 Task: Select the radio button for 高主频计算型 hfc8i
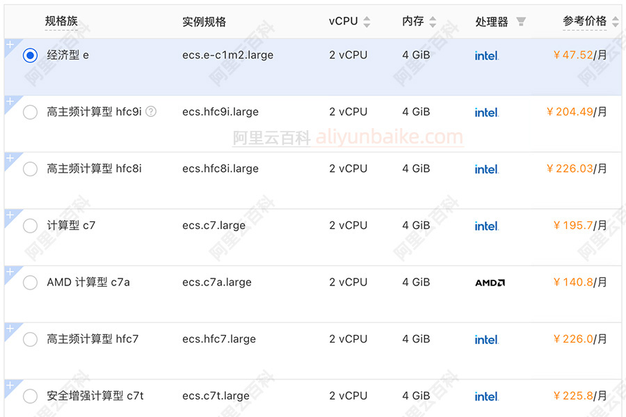(x=30, y=168)
